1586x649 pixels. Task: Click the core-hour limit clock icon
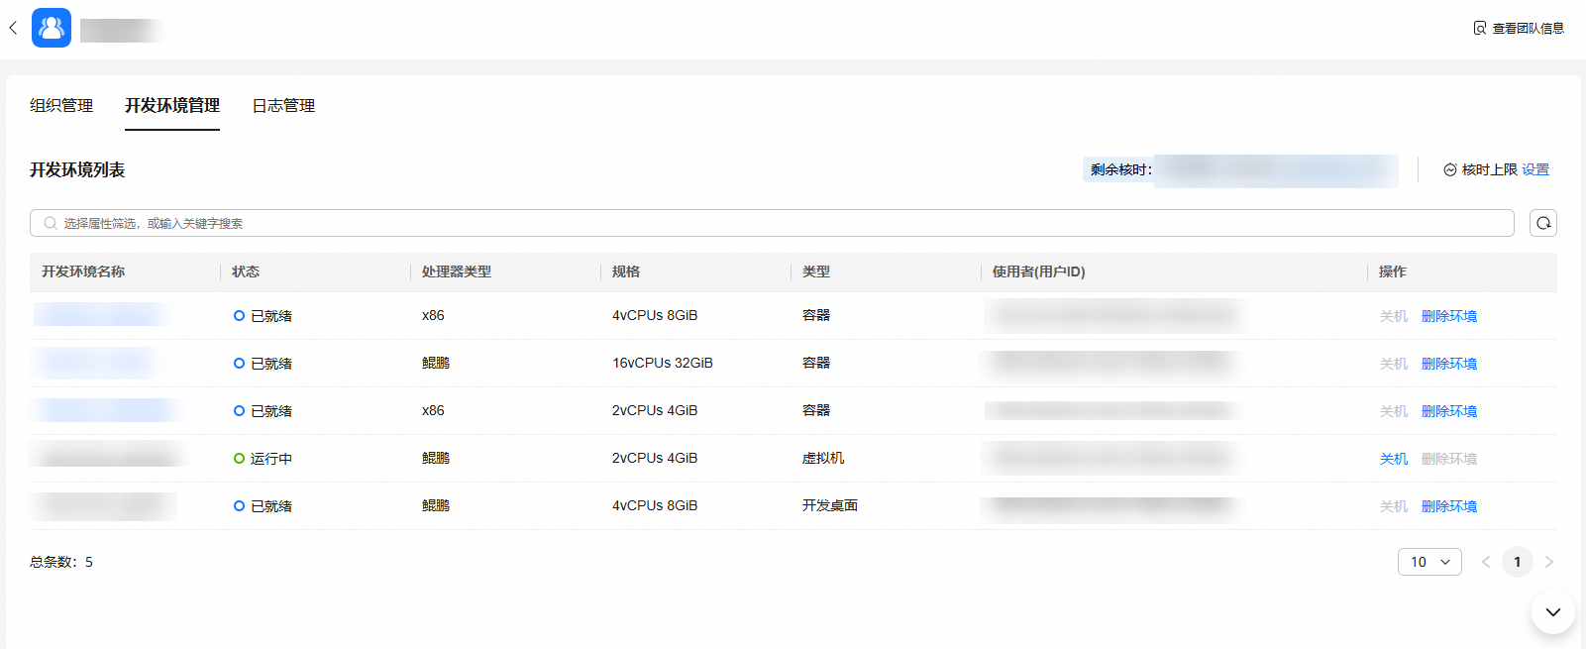pos(1449,169)
